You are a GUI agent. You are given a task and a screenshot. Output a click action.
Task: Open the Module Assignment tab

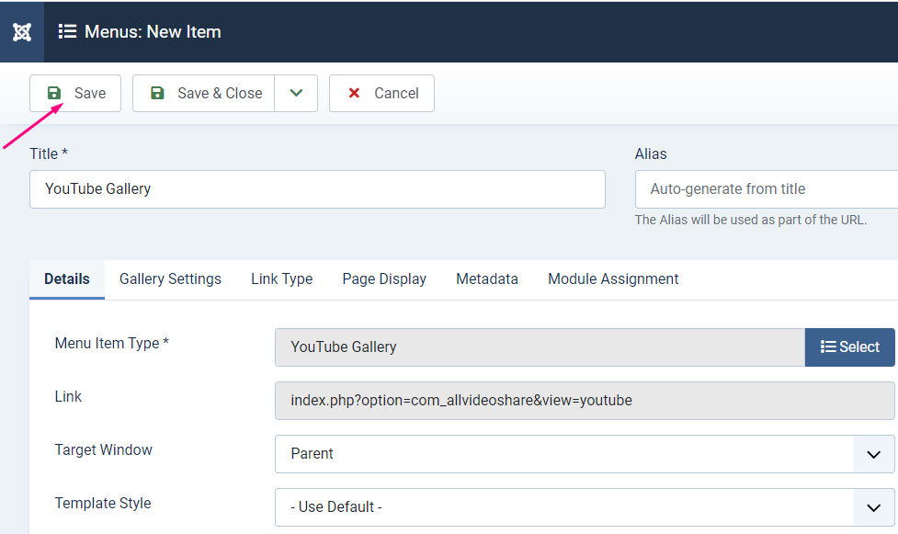[x=613, y=279]
